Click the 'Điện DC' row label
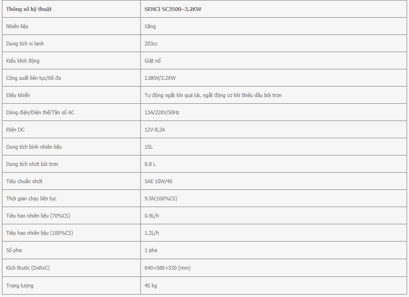 coord(15,130)
